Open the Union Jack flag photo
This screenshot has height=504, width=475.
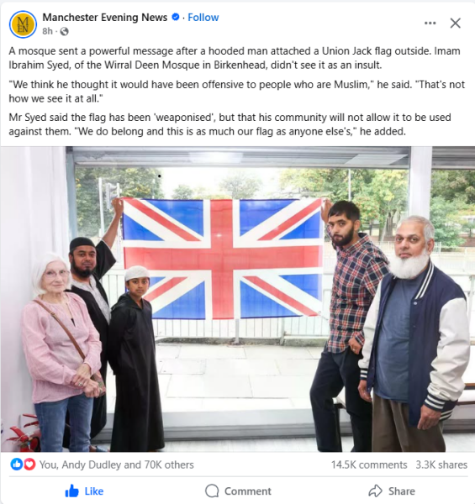click(x=237, y=299)
